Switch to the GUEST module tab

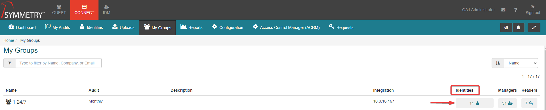59,10
